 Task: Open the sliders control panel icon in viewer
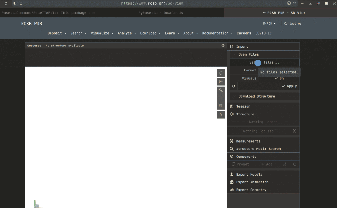pyautogui.click(x=221, y=106)
